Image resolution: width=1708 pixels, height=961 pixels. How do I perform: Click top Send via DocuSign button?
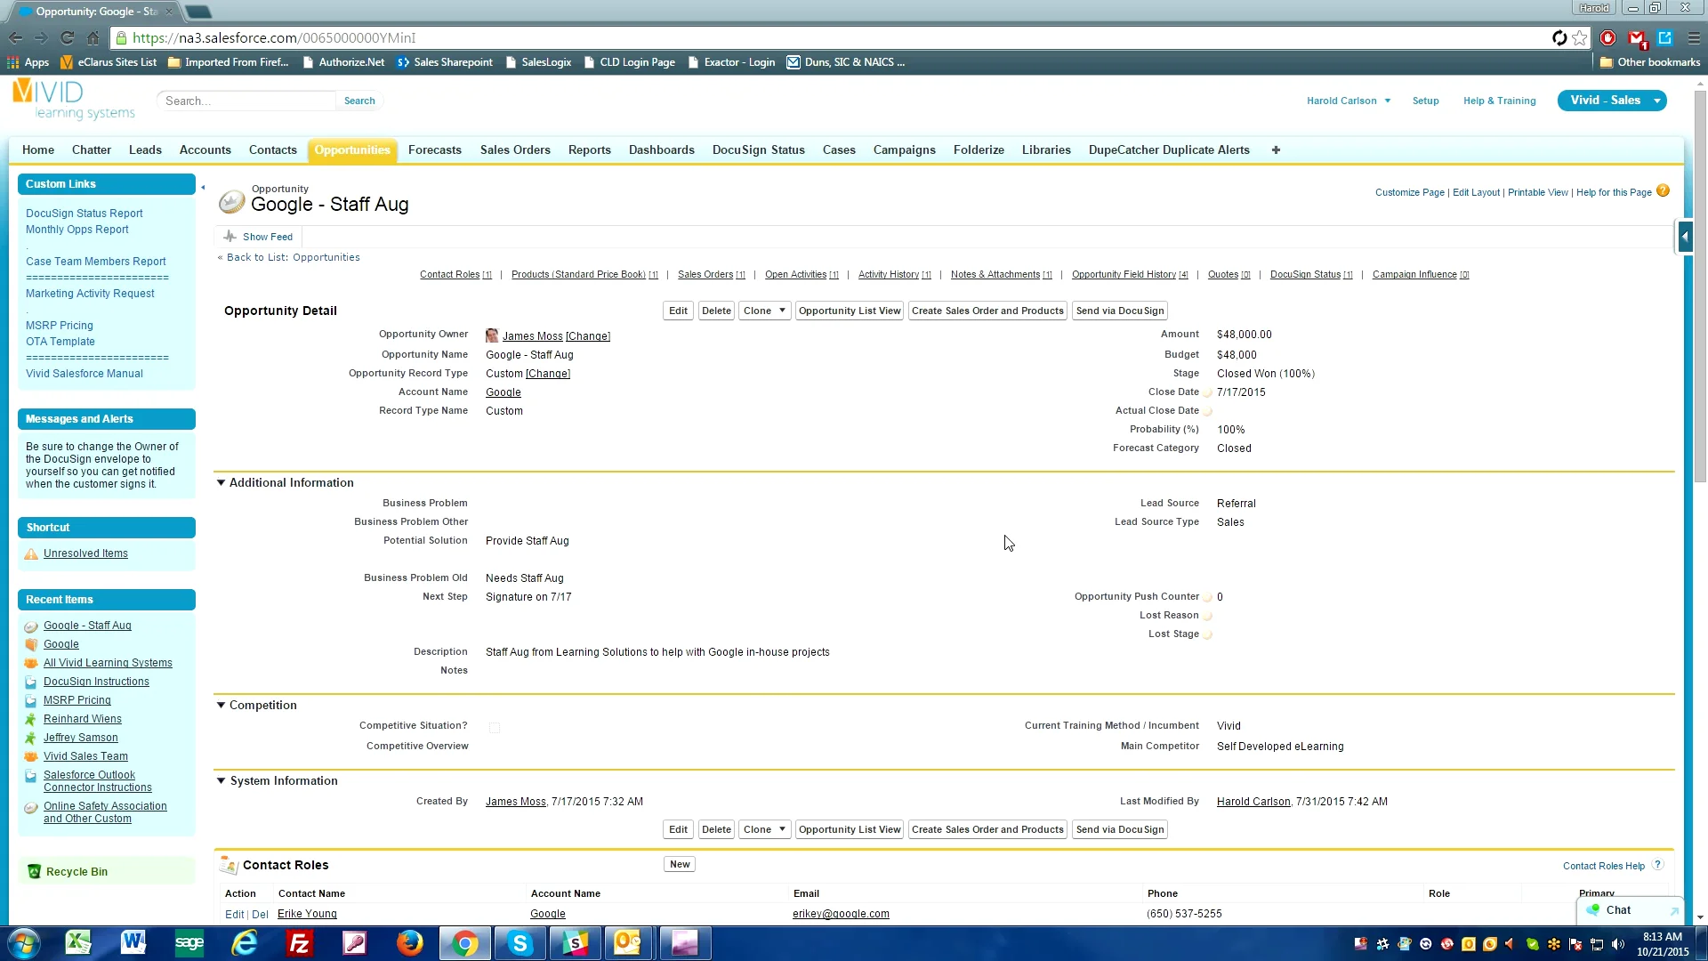pyautogui.click(x=1120, y=311)
